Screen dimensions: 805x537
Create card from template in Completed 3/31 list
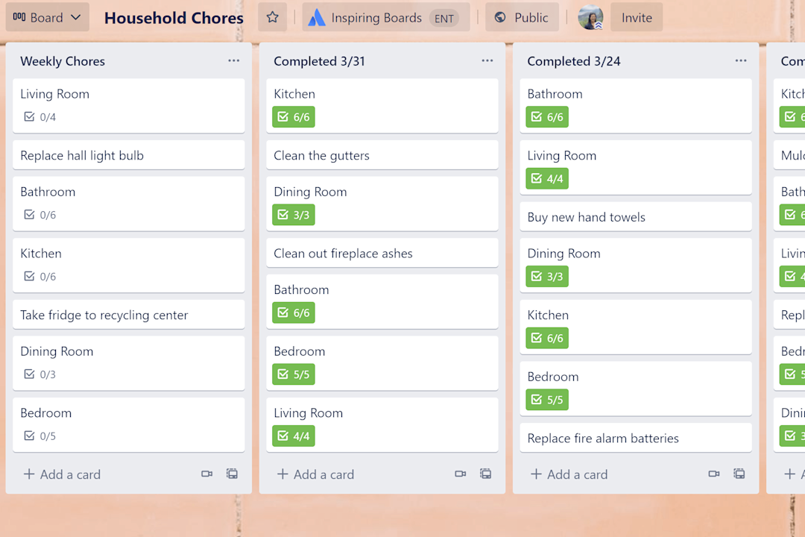(x=485, y=474)
